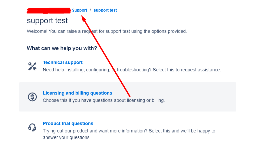Click the What can we help you with heading
Screen dimensions: 264x151
[x=62, y=48]
